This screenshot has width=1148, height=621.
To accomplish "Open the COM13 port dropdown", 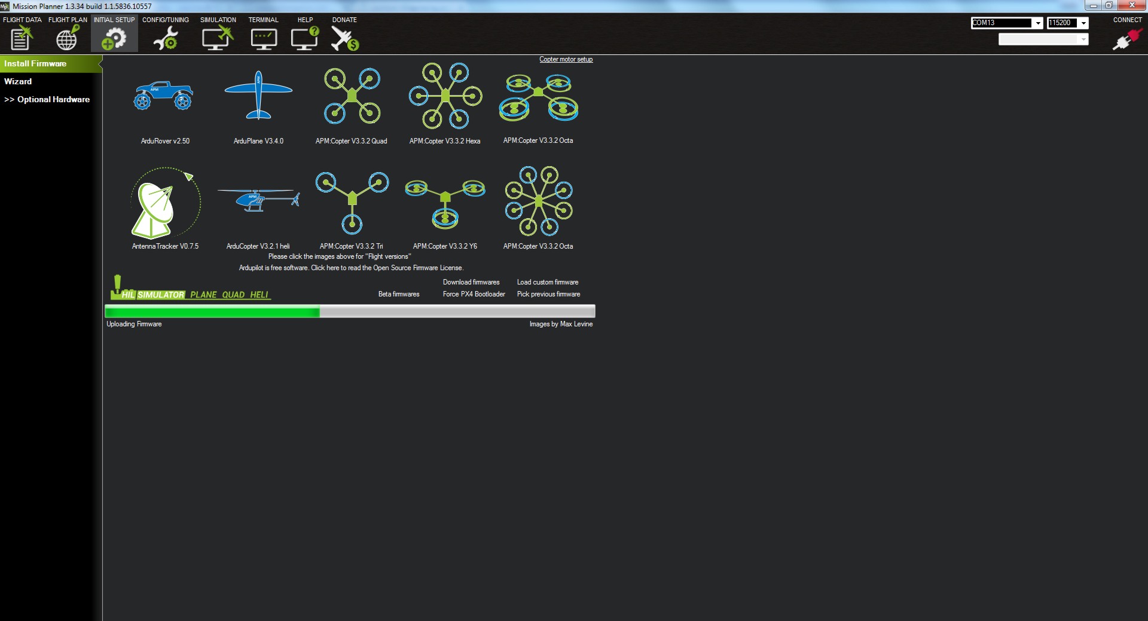I will point(1037,23).
